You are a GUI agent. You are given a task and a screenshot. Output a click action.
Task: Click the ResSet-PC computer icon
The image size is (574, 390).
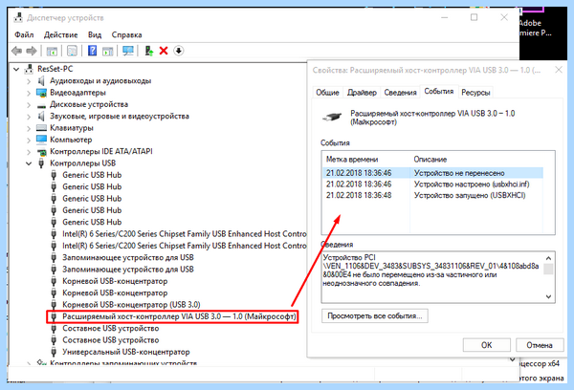pyautogui.click(x=29, y=69)
